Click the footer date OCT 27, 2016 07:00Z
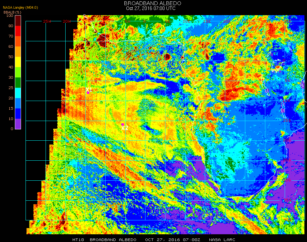The height and width of the screenshot is (242, 307). tap(173, 240)
